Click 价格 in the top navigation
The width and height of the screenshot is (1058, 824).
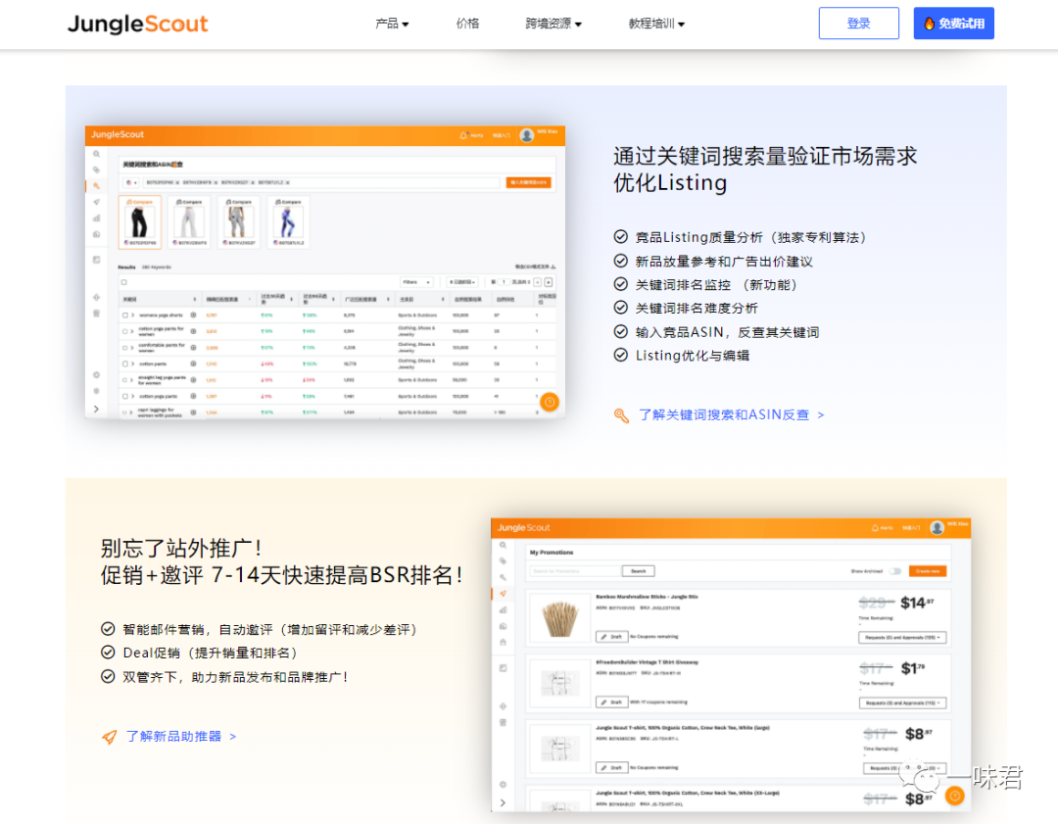pos(467,23)
